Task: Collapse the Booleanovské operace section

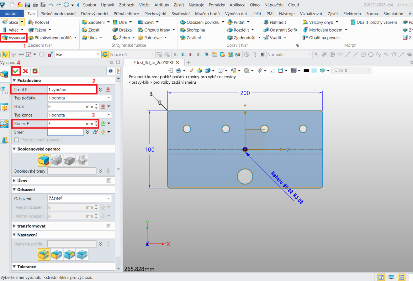Action: (14, 149)
